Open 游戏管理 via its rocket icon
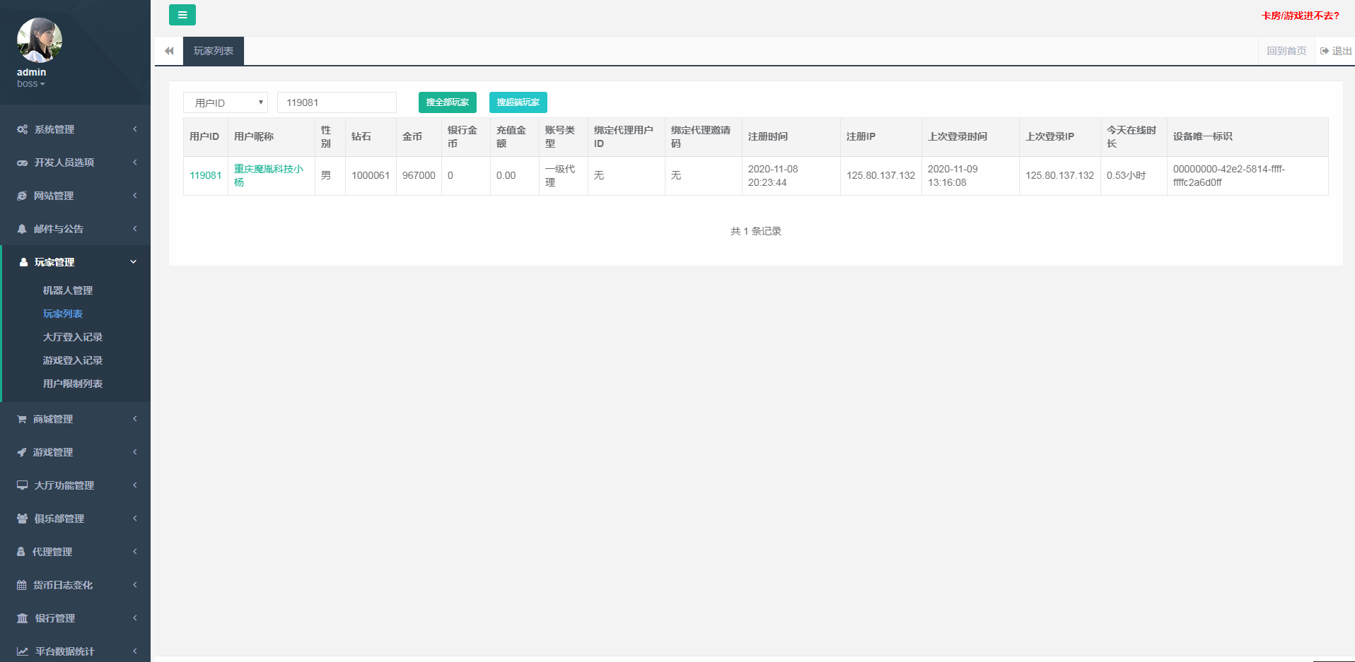The width and height of the screenshot is (1355, 662). coord(22,452)
